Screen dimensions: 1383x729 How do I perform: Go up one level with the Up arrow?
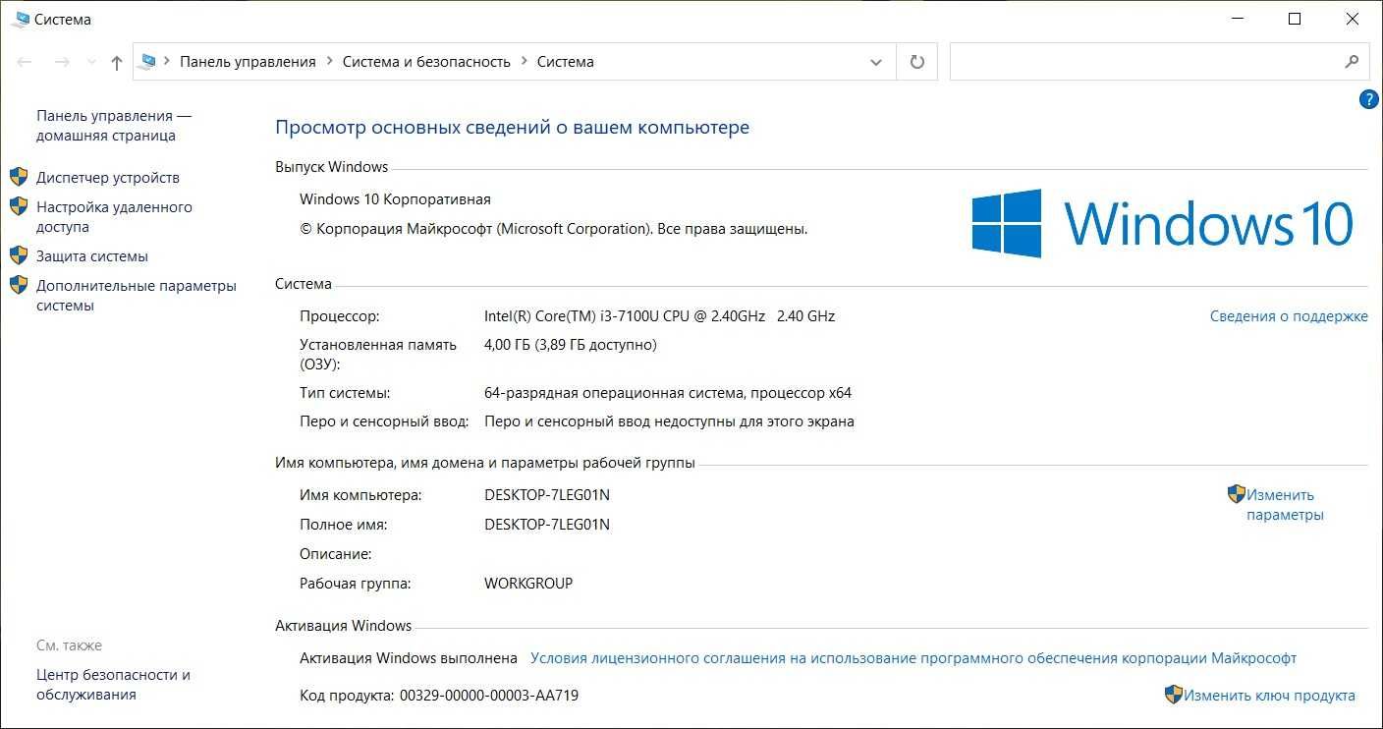click(116, 62)
